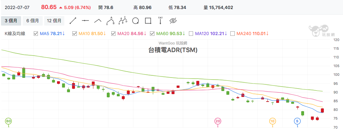Click the MA5 value 78.21
The width and height of the screenshot is (343, 130).
click(56, 34)
